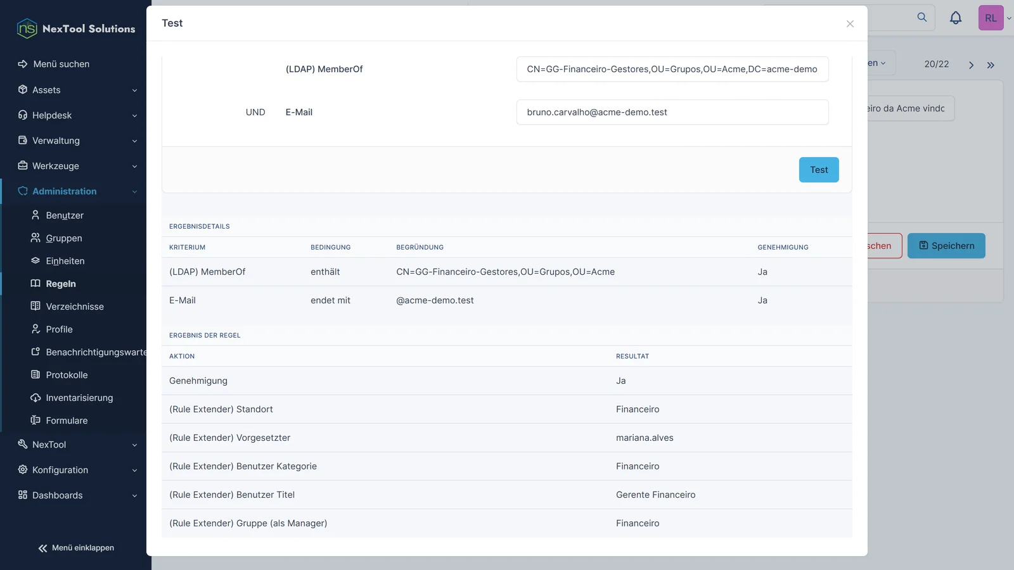Click the Menü einklappen double-chevron icon
This screenshot has height=570, width=1014.
[x=42, y=548]
